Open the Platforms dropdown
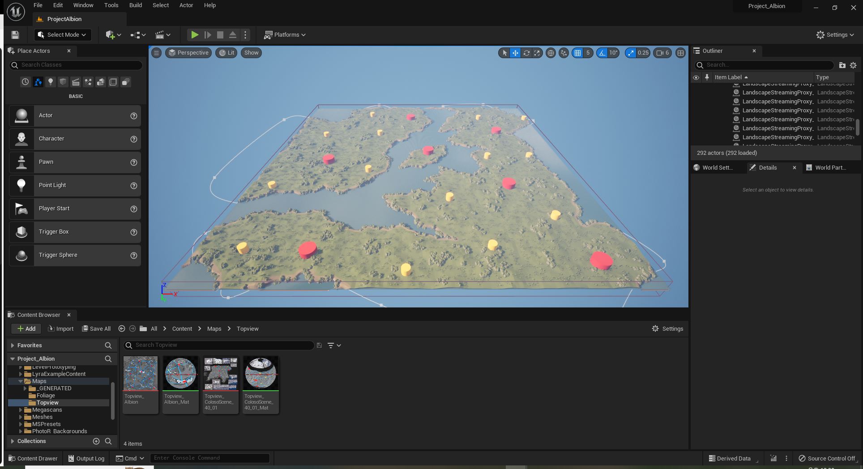The width and height of the screenshot is (863, 469). 285,35
